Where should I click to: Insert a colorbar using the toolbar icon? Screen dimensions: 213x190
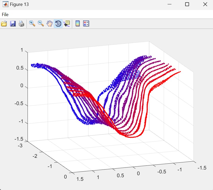coord(78,24)
